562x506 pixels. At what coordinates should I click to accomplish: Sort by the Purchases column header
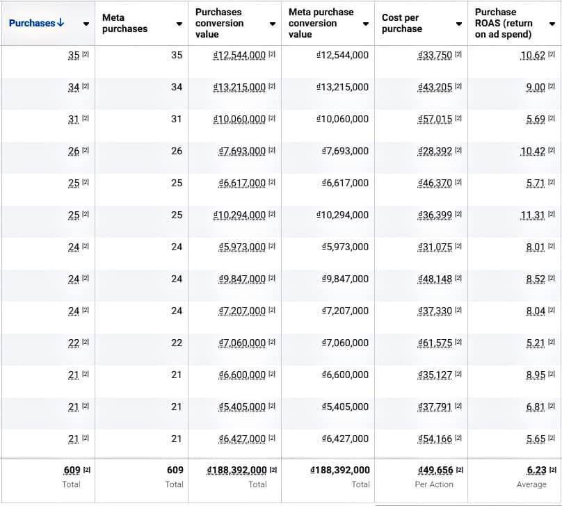[x=31, y=23]
